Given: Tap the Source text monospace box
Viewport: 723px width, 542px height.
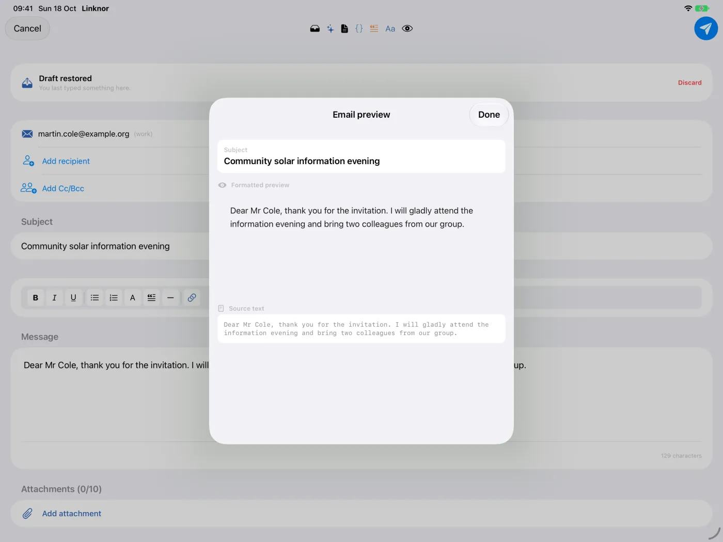Looking at the screenshot, I should [361, 329].
